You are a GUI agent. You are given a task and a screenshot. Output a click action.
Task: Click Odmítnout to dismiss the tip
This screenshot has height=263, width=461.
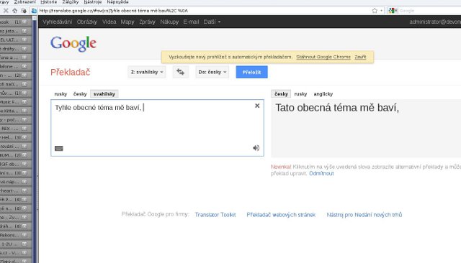pyautogui.click(x=321, y=174)
